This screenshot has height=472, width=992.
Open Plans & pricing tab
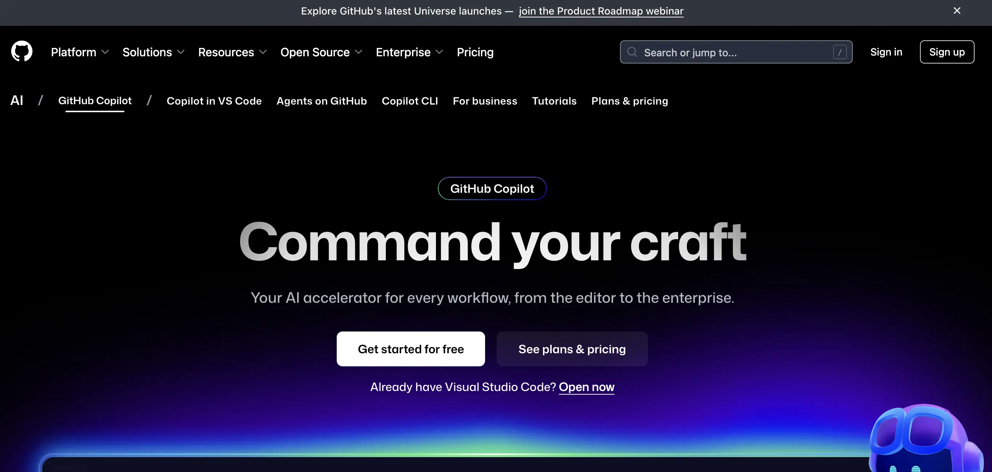coord(629,101)
